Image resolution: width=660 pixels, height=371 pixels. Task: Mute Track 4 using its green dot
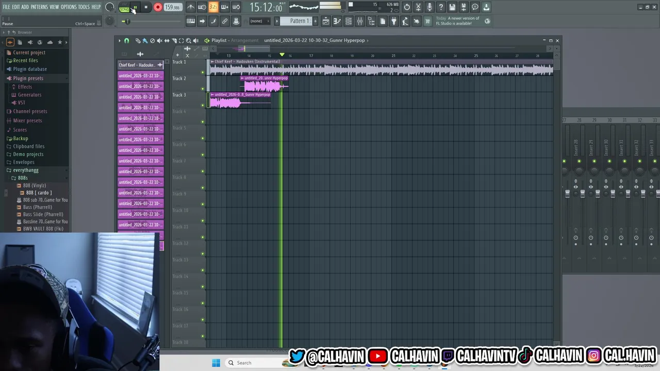[x=203, y=122]
